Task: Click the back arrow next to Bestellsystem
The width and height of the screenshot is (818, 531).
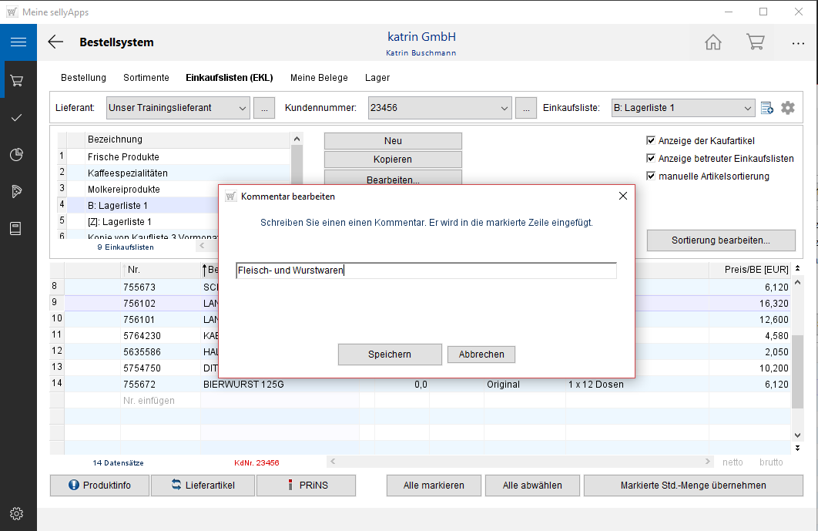Action: click(55, 42)
